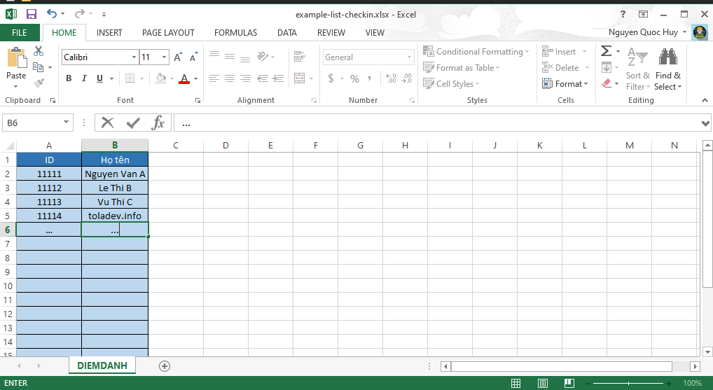Increase font size with large A icon
The height and width of the screenshot is (390, 713).
(x=178, y=57)
